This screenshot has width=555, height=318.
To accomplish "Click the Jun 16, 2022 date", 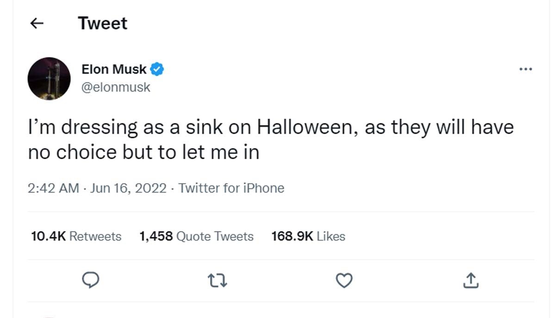I will [128, 188].
